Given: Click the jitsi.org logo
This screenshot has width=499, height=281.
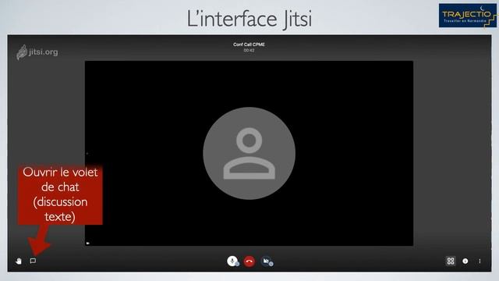Looking at the screenshot, I should [x=37, y=52].
